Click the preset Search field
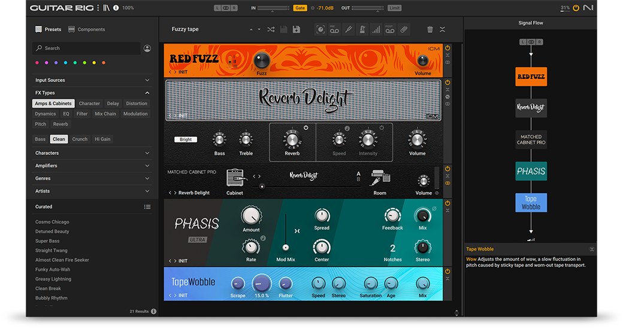This screenshot has width=623, height=329. [x=87, y=48]
